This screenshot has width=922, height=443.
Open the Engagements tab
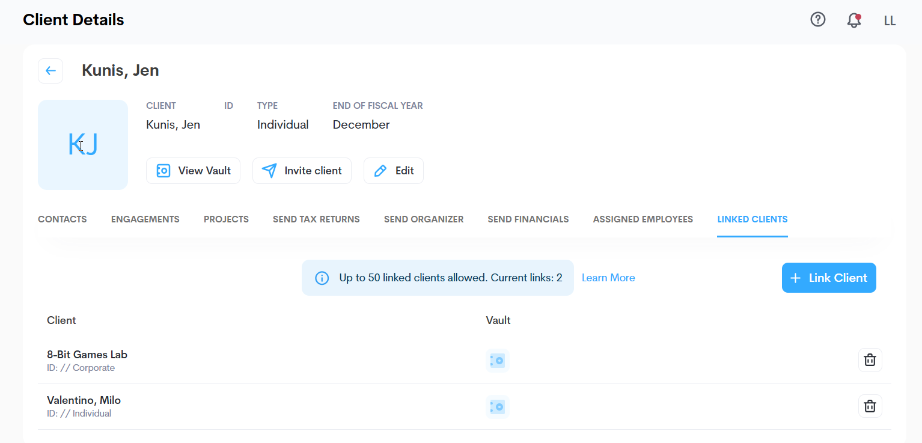[145, 219]
